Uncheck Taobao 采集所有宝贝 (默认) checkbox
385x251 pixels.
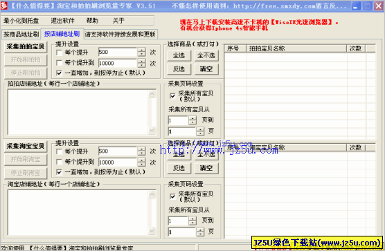point(172,196)
